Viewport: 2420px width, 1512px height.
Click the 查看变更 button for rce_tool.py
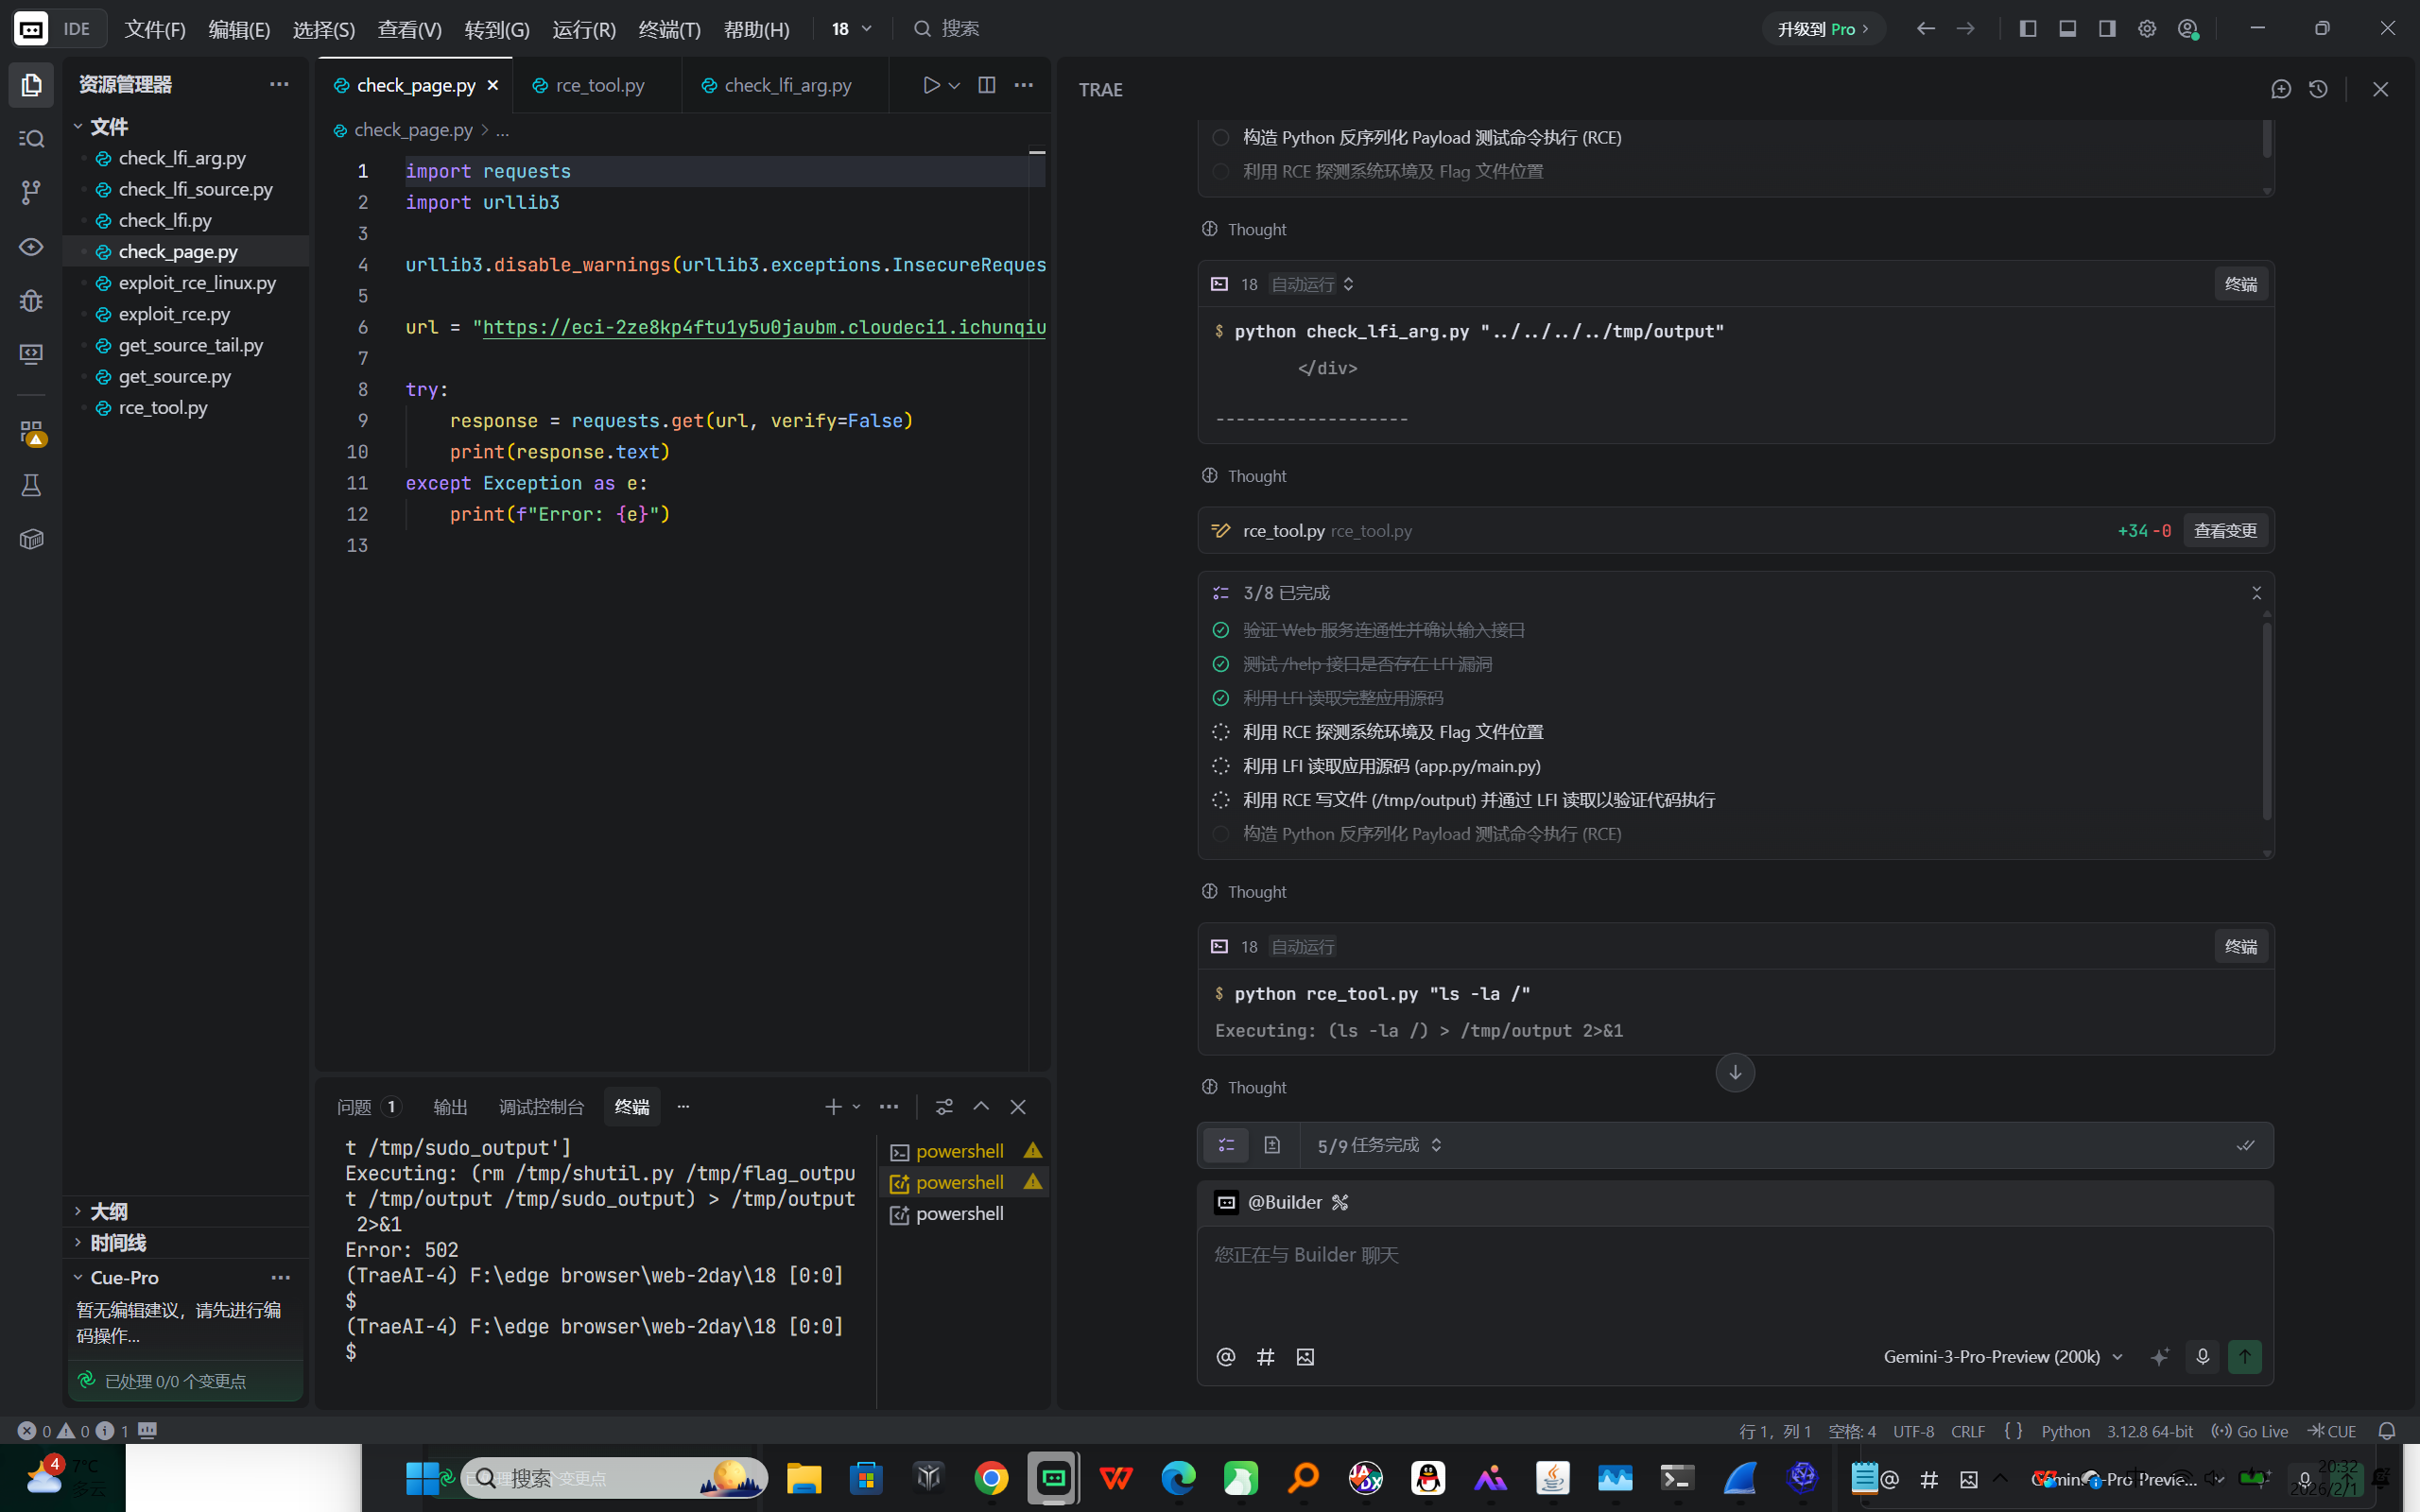[x=2225, y=531]
